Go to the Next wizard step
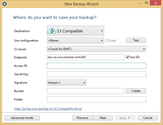Screen dimensions: 163x125 [x=103, y=118]
